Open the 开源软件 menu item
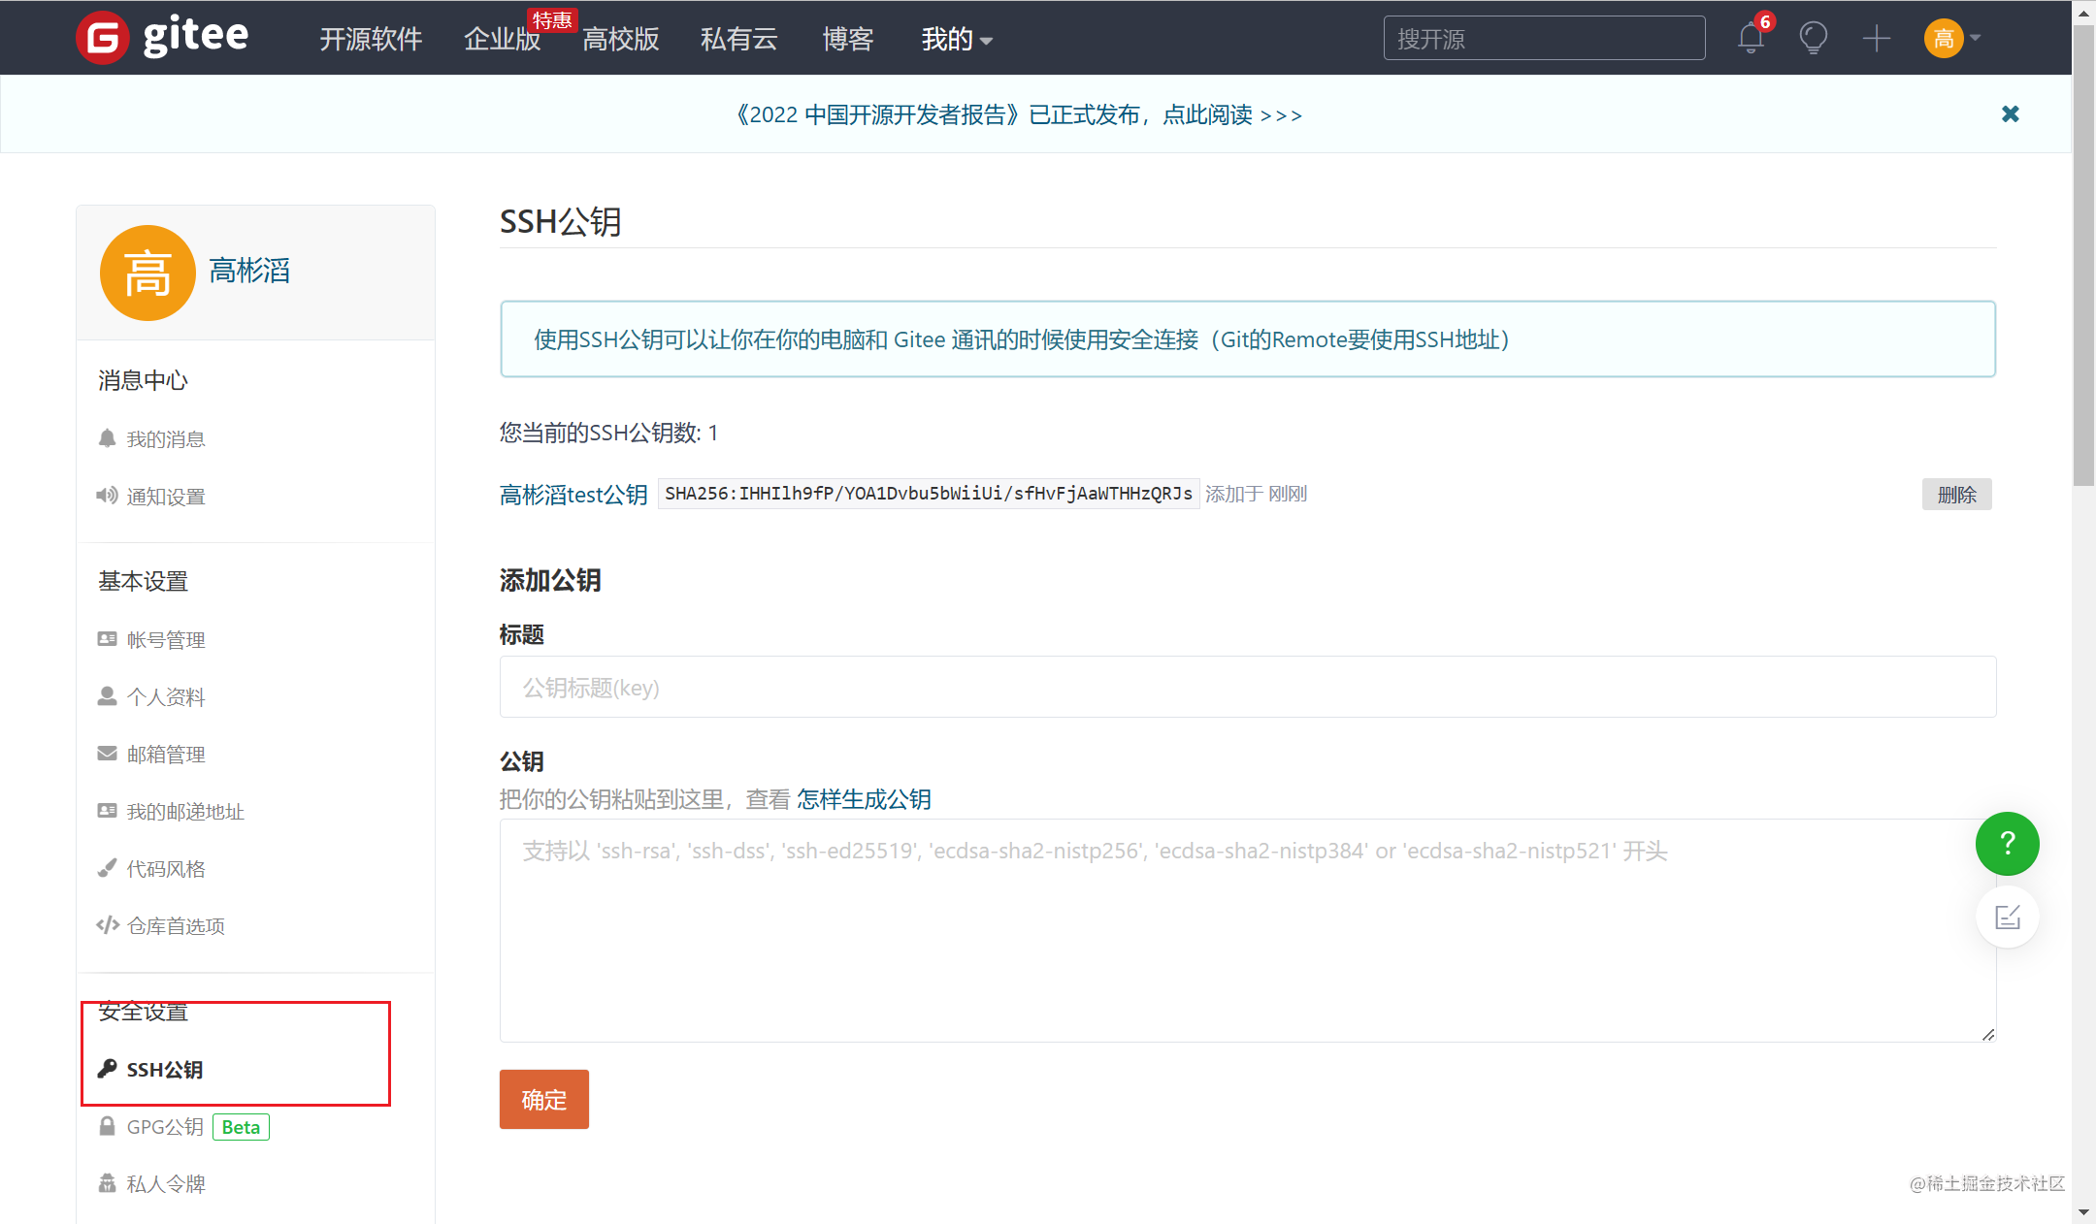 (371, 40)
